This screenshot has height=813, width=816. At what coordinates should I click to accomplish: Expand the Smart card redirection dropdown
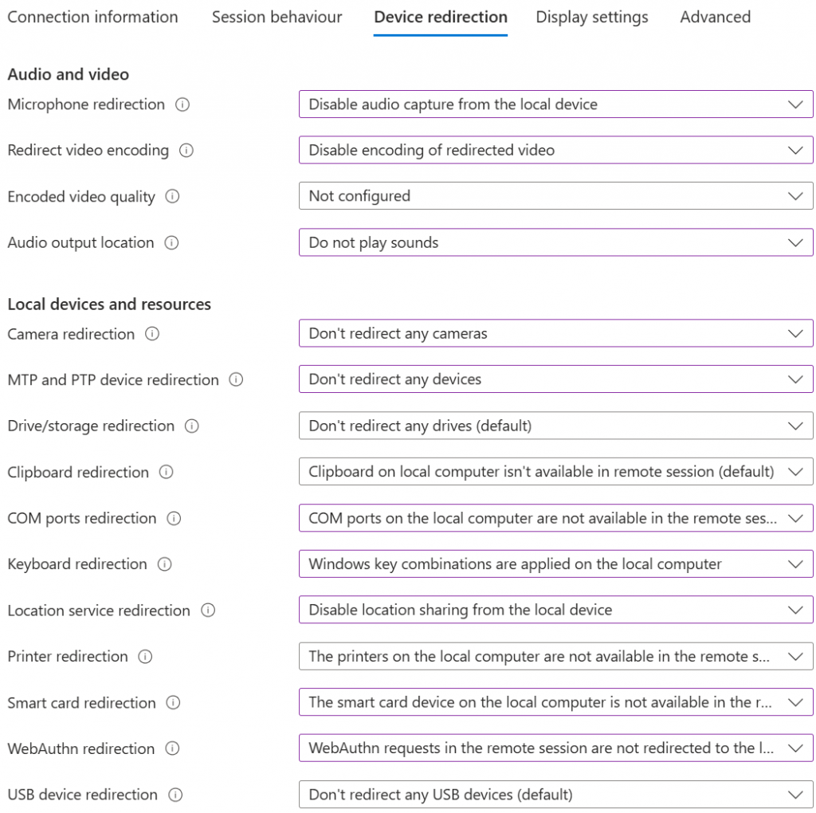[x=555, y=703]
